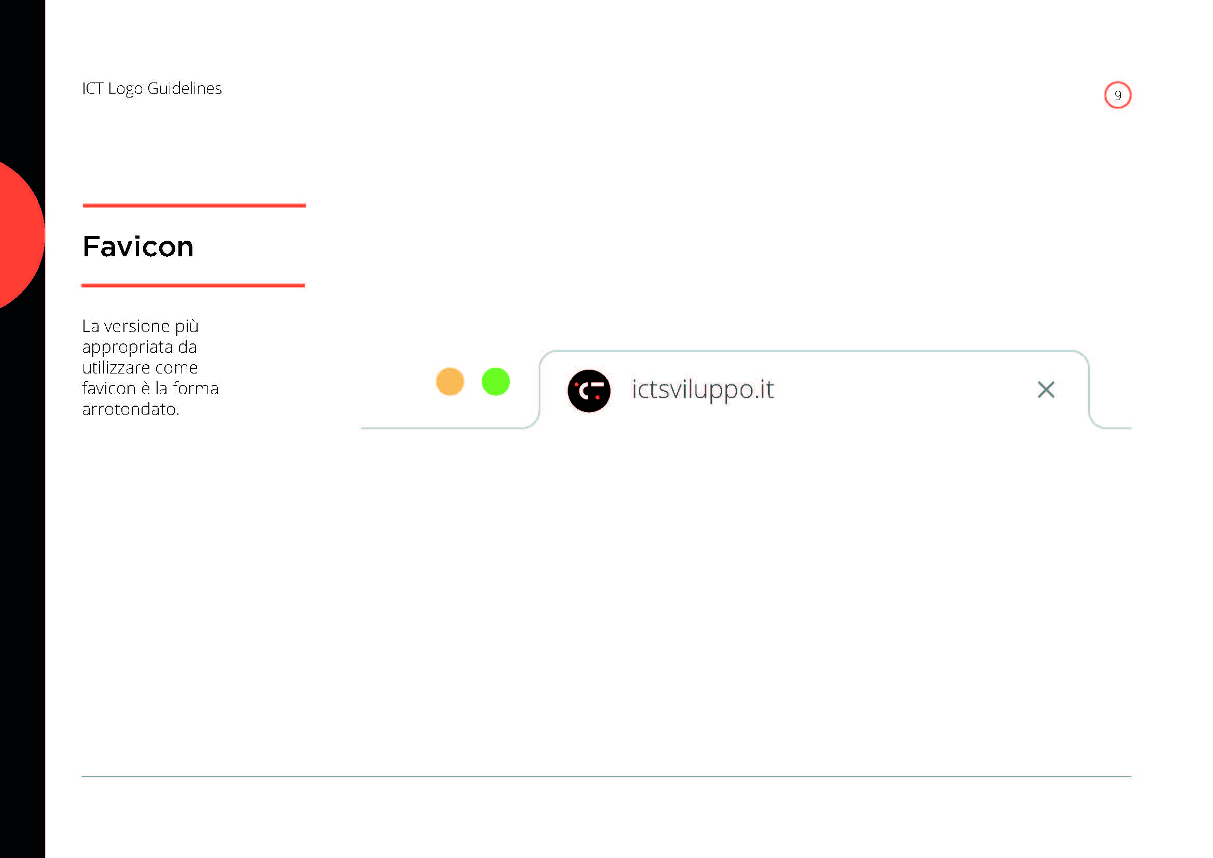Click the tab bar baseline left of the orange dot
The image size is (1213, 858).
(x=396, y=428)
